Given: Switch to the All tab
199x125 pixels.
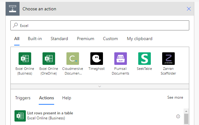Looking at the screenshot, I should 17,39.
